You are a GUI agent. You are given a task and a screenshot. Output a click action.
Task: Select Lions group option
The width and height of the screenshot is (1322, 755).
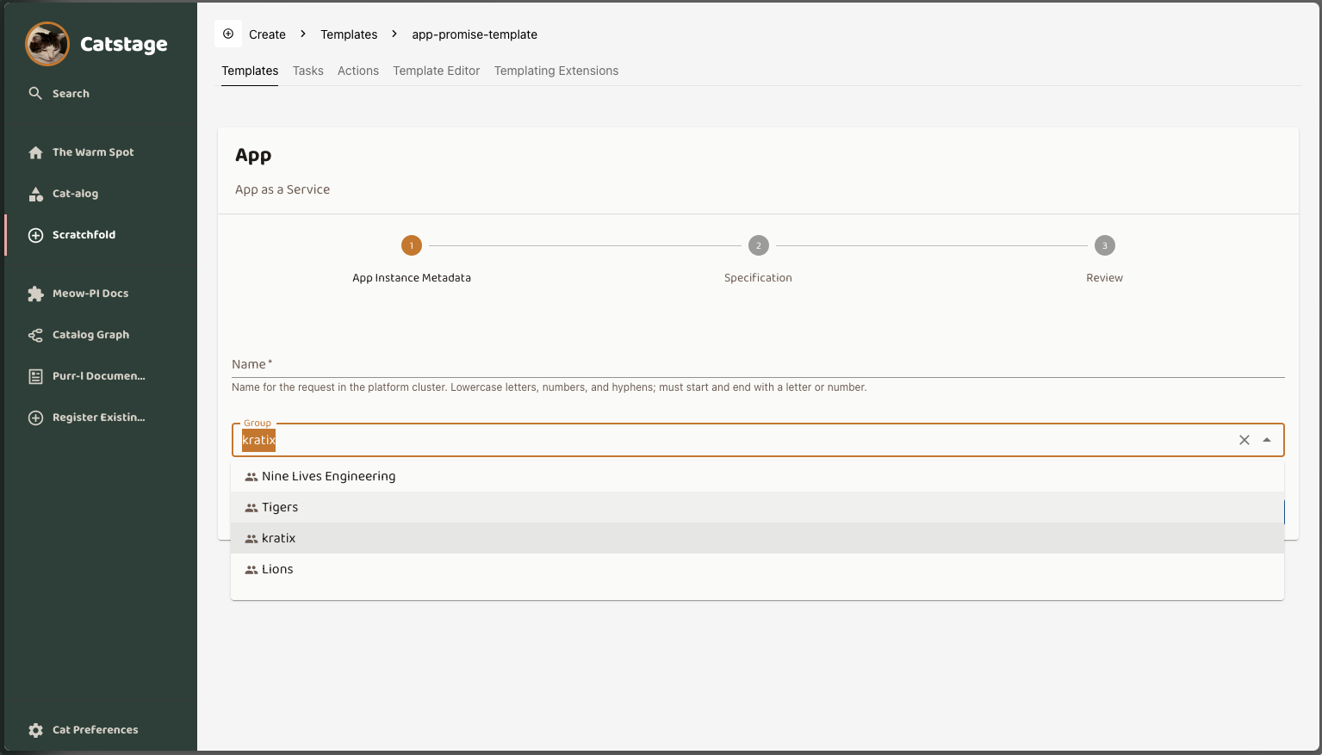tap(757, 569)
